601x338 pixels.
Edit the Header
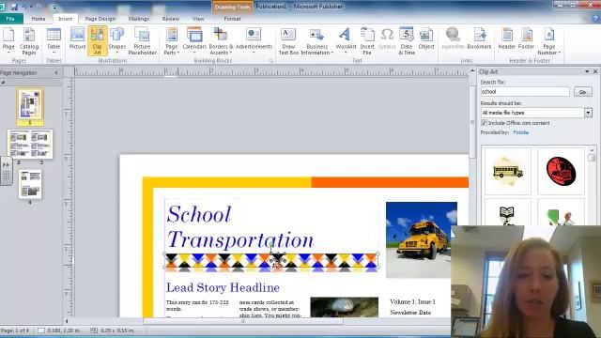507,38
